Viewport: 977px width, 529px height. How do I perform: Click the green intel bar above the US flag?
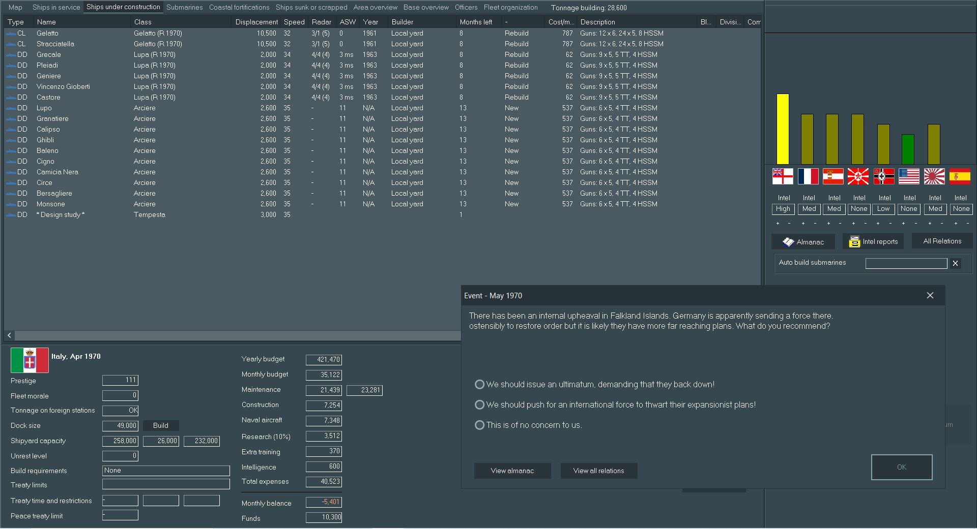pyautogui.click(x=908, y=149)
